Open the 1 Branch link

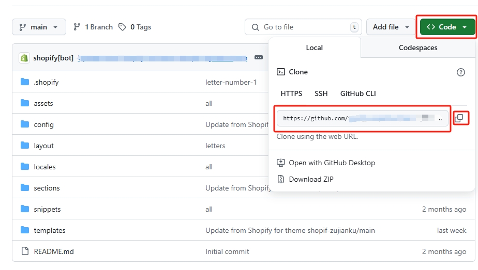(93, 27)
